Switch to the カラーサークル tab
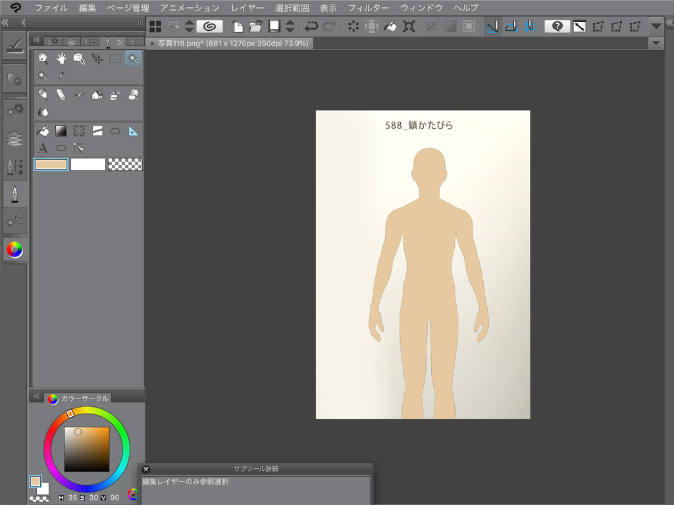This screenshot has width=674, height=505. (79, 398)
